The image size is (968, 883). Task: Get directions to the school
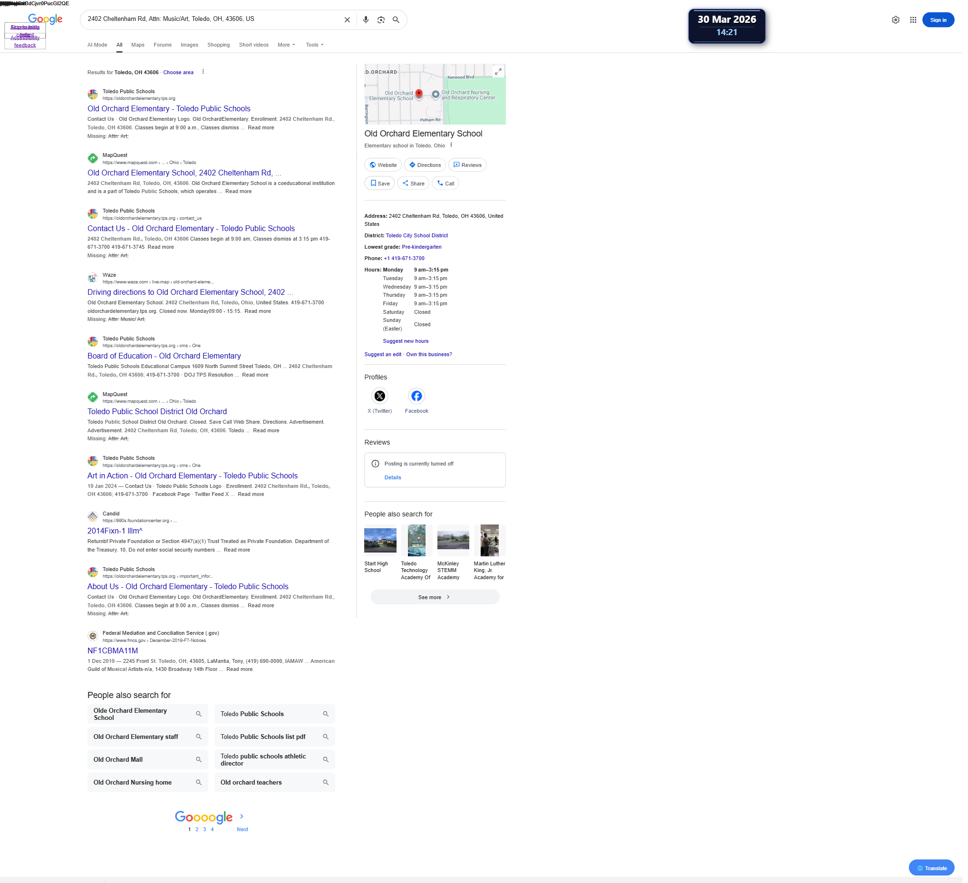[x=425, y=165]
